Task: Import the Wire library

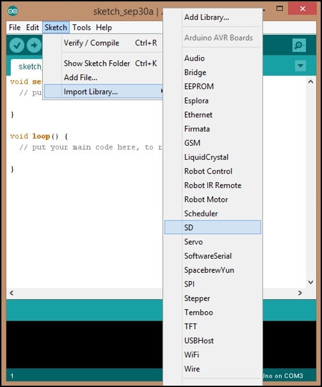Action: 213,369
